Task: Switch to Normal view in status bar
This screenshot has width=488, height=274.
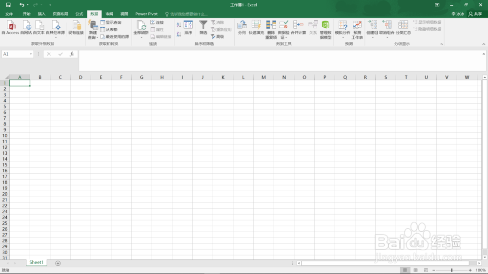Action: click(405, 270)
